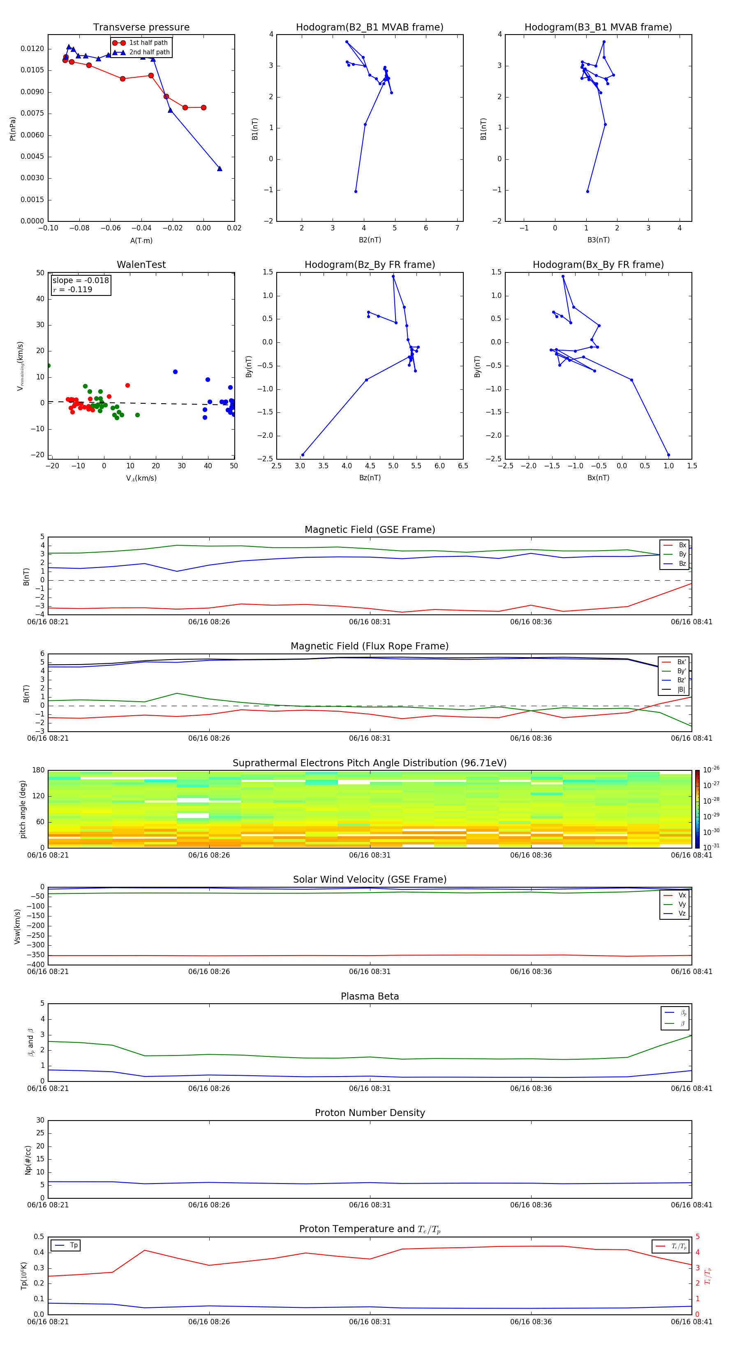This screenshot has height=1358, width=740.
Task: Click the Suprathermal Electrons Pitch Angle Distribution title
Action: pyautogui.click(x=370, y=763)
